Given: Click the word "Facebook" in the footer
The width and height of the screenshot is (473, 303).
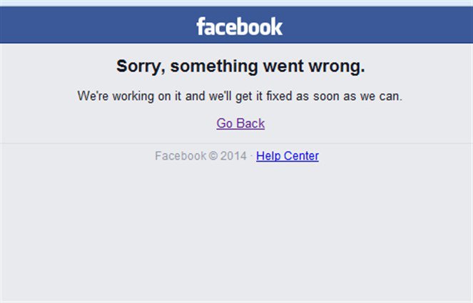Looking at the screenshot, I should (x=180, y=156).
